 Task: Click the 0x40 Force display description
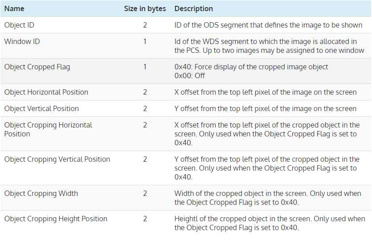pos(251,67)
